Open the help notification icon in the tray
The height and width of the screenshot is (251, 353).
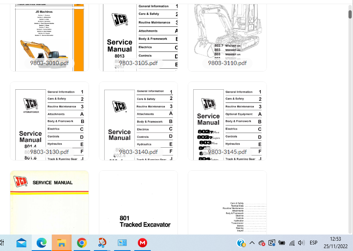pos(241,243)
